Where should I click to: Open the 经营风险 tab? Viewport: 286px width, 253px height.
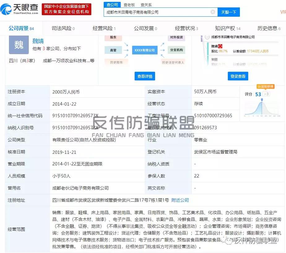[x=104, y=28]
